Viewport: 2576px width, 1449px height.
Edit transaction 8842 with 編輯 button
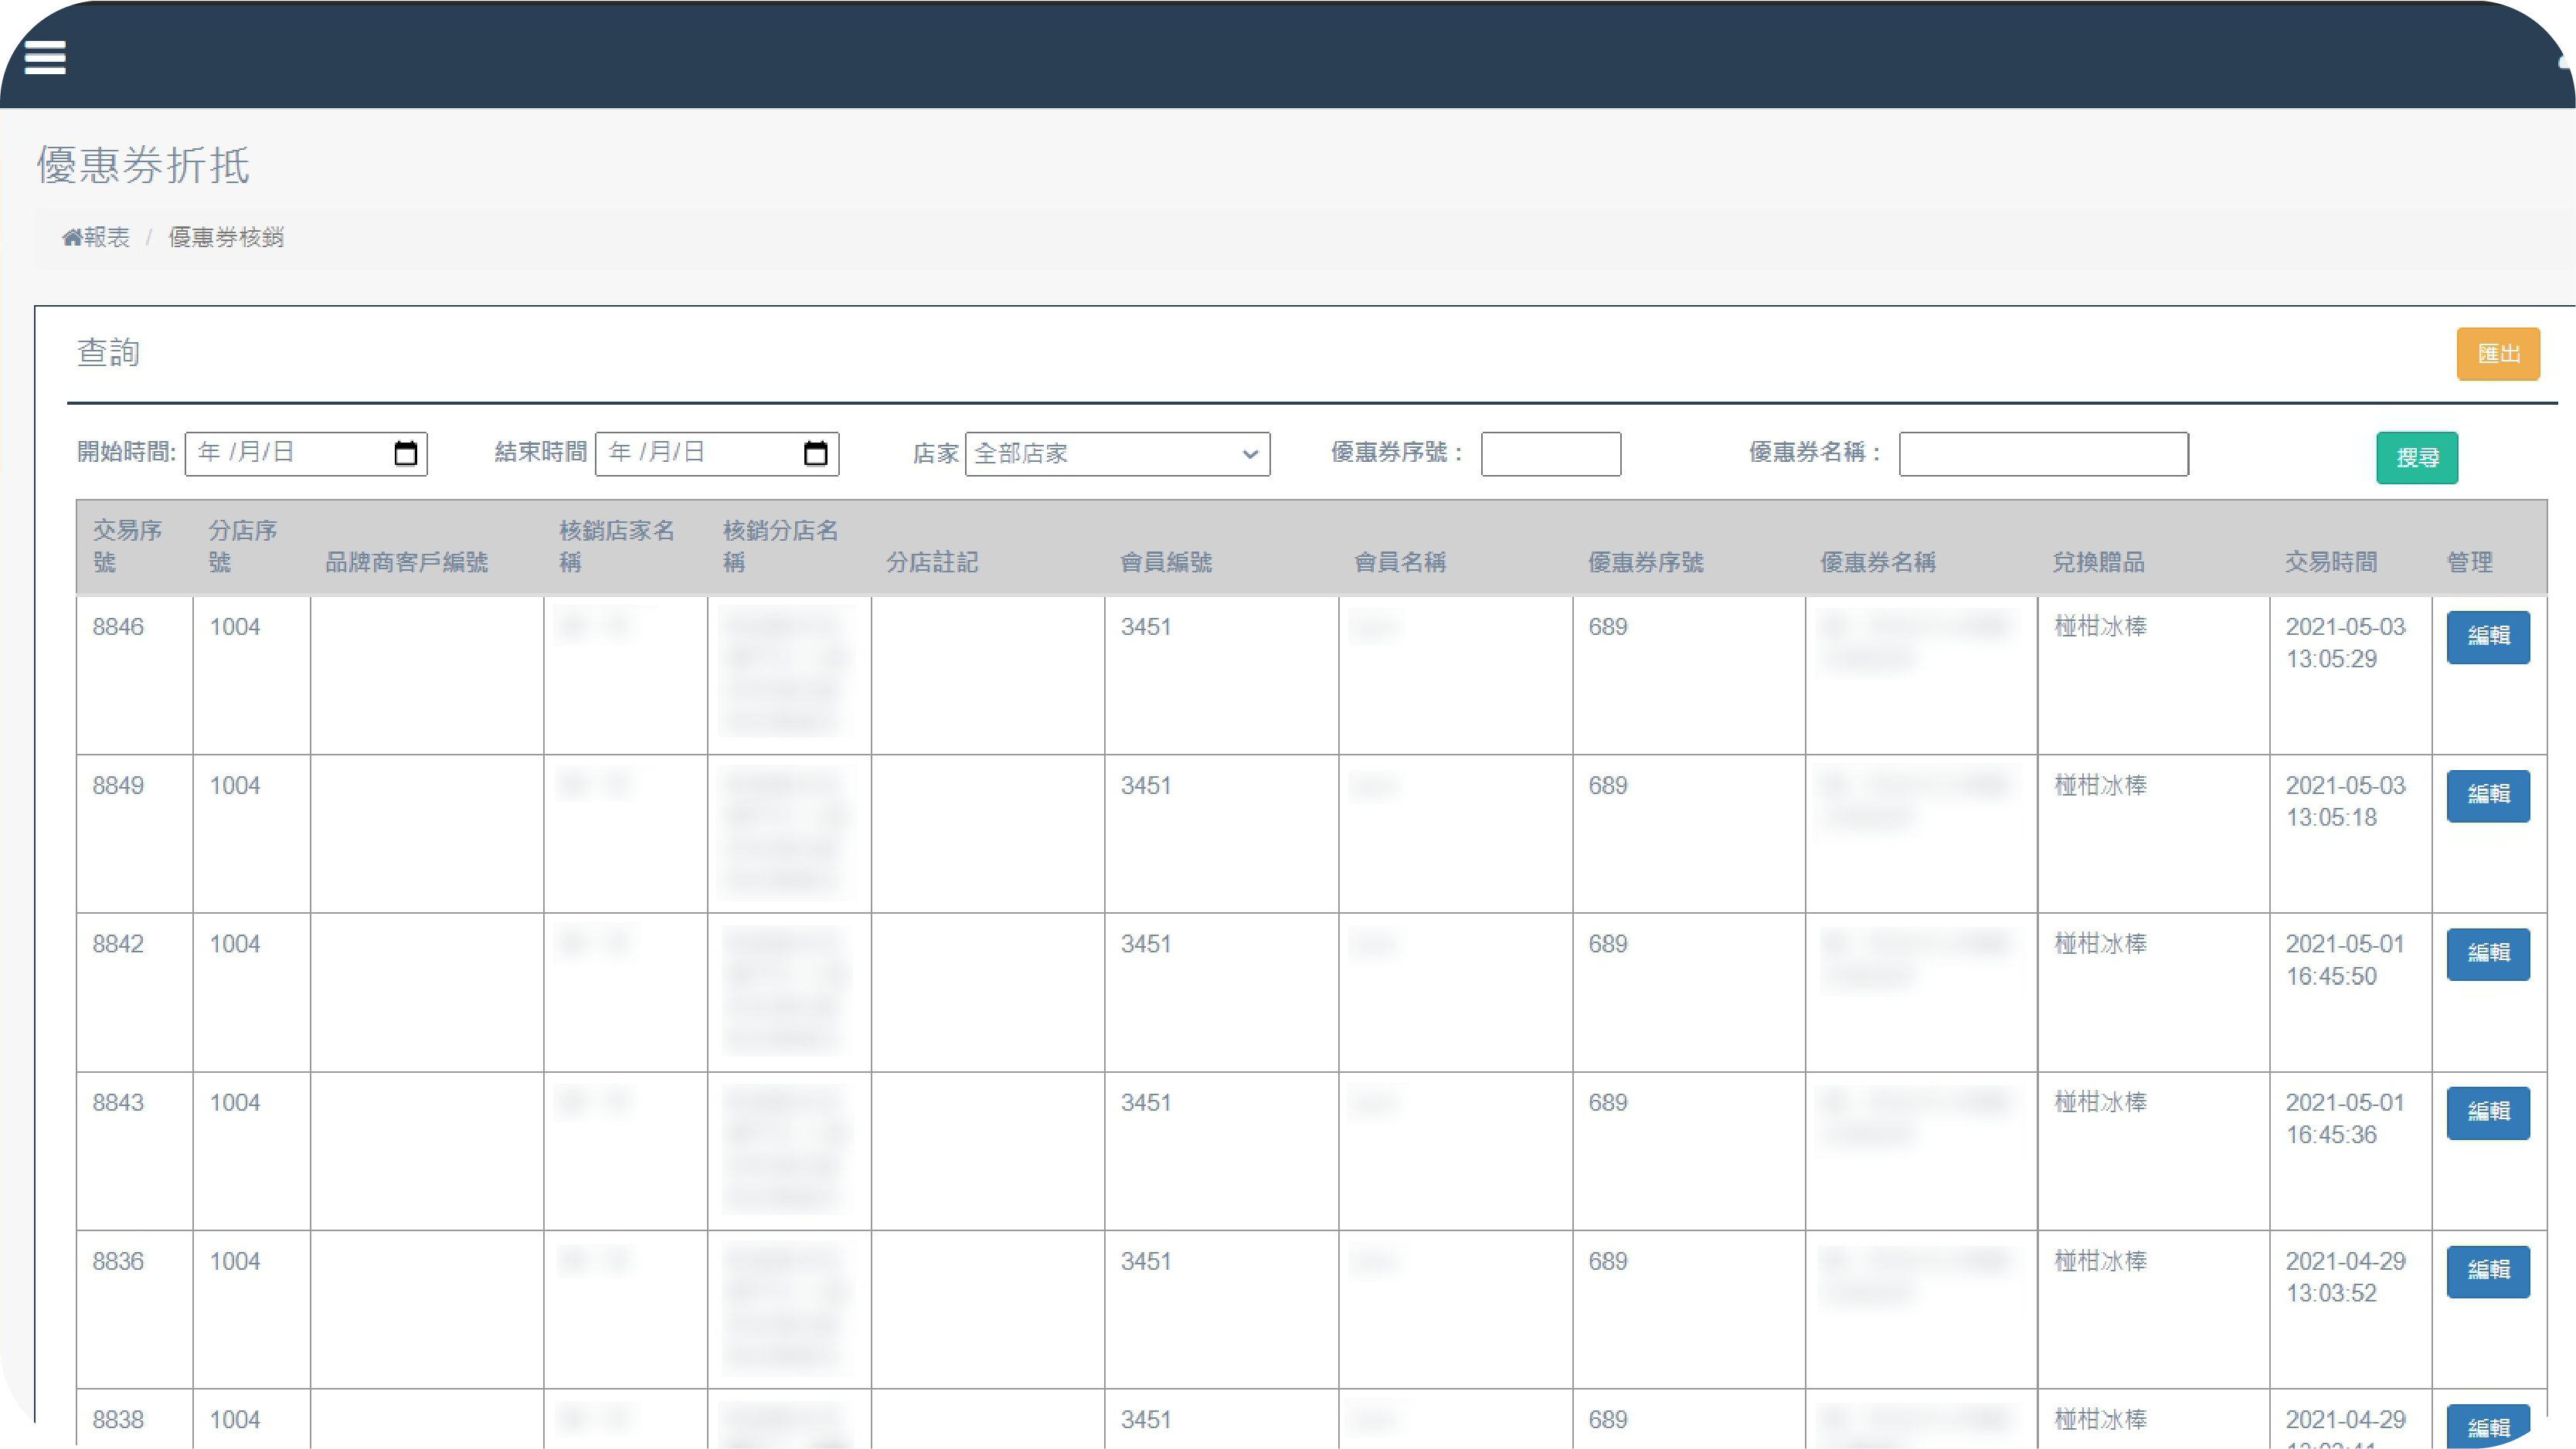[x=2487, y=954]
